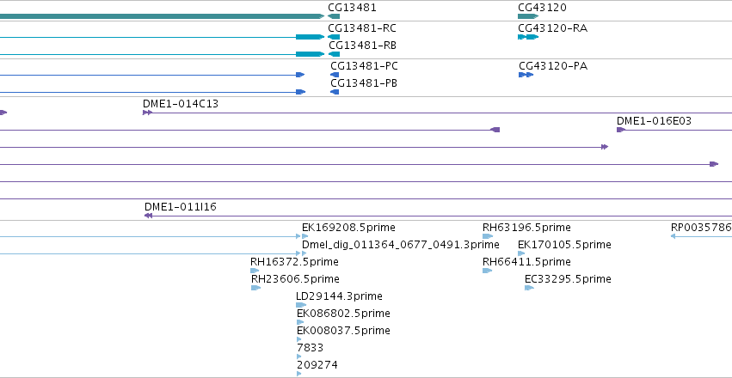Select the CG13481-PB protein label
The height and width of the screenshot is (378, 732).
pos(364,83)
